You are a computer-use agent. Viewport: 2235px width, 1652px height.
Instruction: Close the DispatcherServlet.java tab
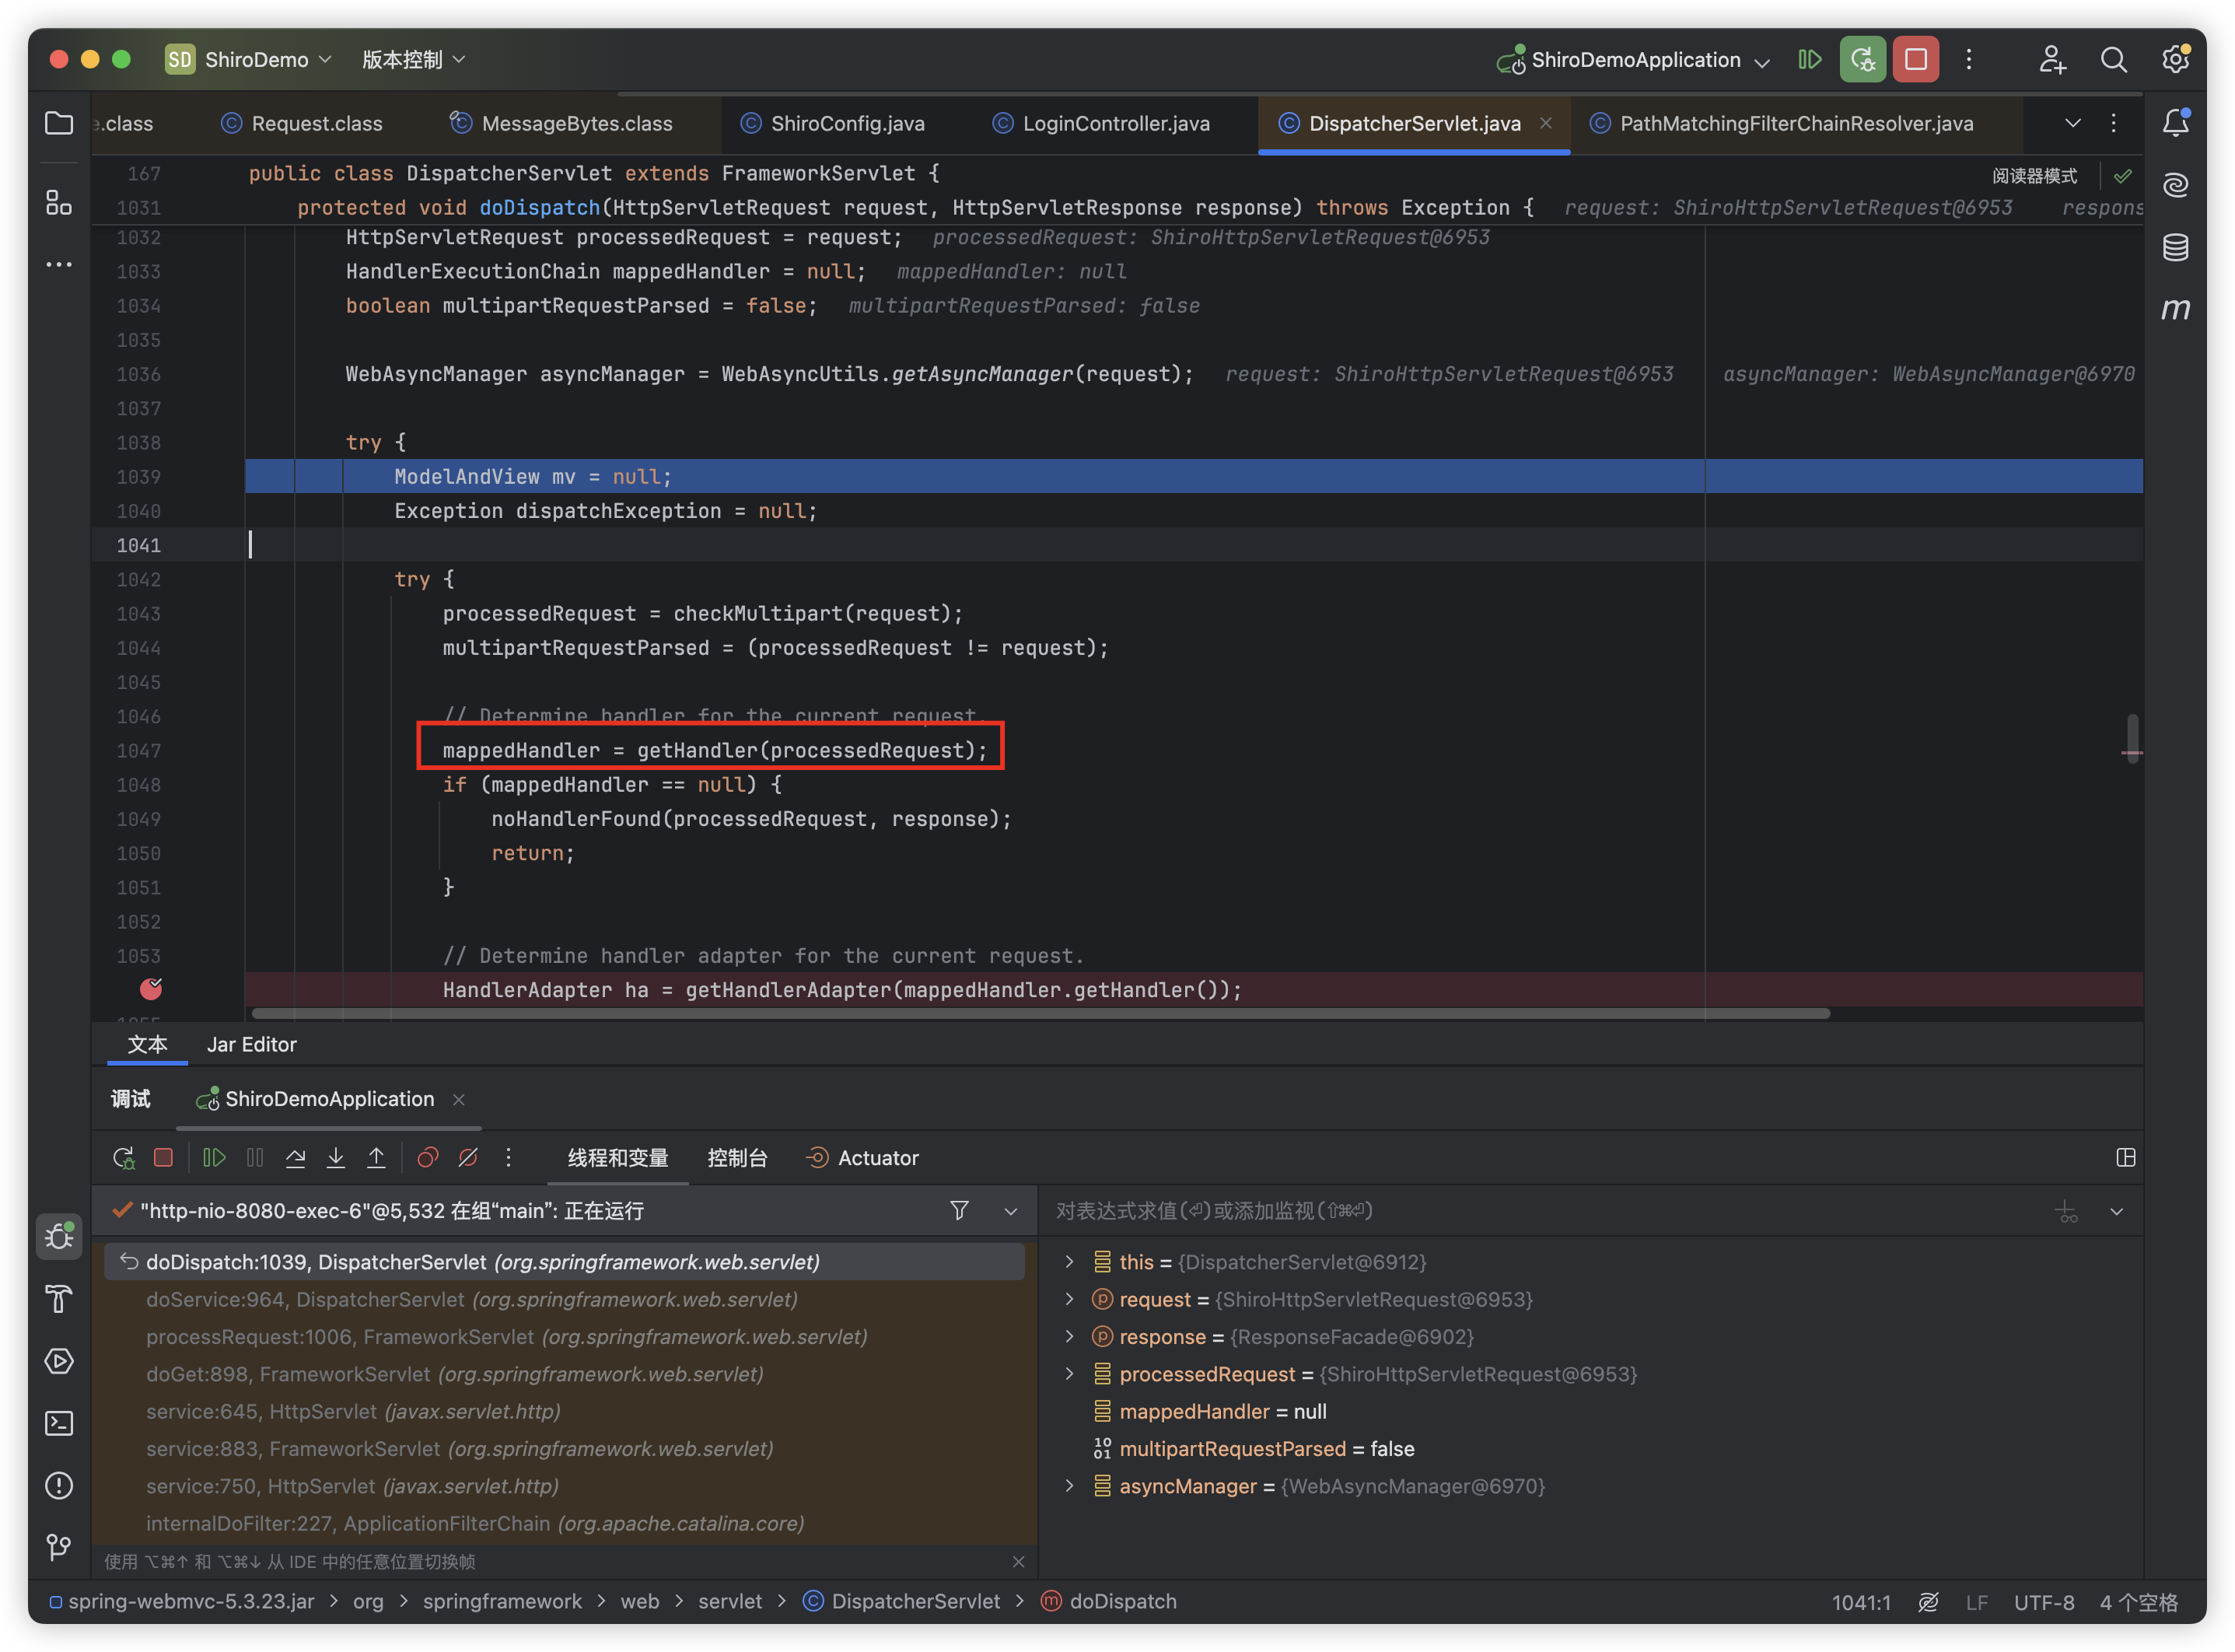[1545, 123]
